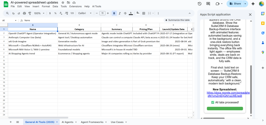Open the AI Tools menu
The height and width of the screenshot is (125, 266).
(97, 6)
